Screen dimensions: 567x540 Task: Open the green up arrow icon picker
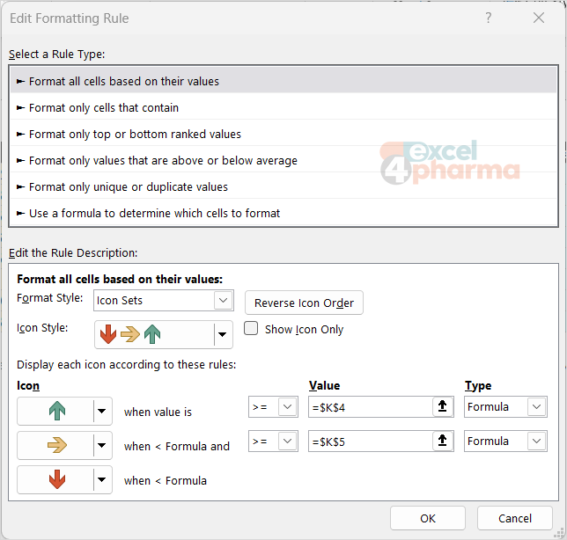(x=65, y=411)
